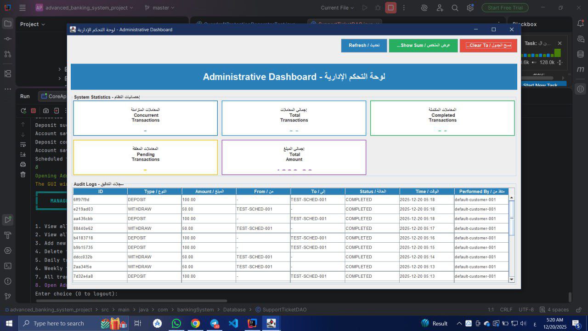Open the IDE main hamburger menu
The image size is (588, 331).
[23, 8]
